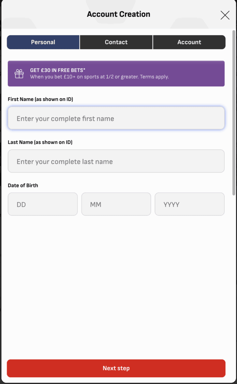This screenshot has height=384, width=237.
Task: Open the Contact tab
Action: pyautogui.click(x=116, y=42)
